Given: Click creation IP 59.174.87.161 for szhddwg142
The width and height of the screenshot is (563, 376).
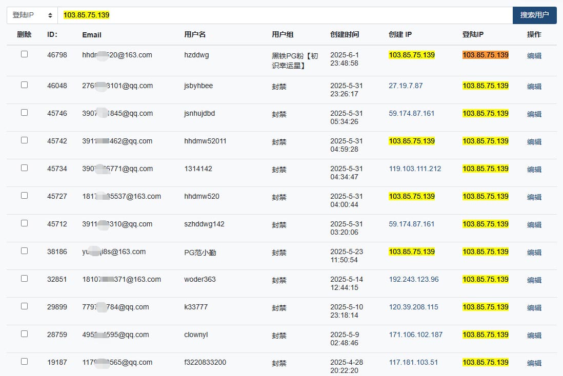Looking at the screenshot, I should 411,224.
